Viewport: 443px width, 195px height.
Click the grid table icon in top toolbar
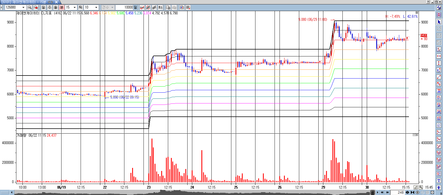[x=188, y=7]
